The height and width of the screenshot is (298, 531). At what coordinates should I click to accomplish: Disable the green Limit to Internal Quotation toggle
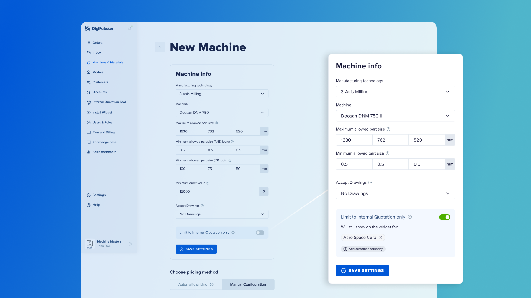click(444, 217)
